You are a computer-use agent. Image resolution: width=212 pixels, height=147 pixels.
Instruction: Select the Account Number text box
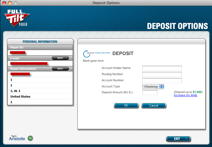[162, 80]
